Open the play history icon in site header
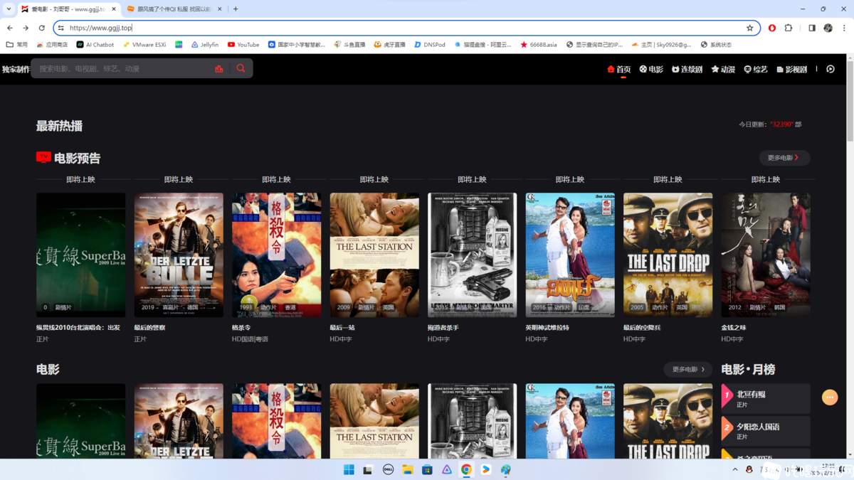854x480 pixels. [831, 69]
